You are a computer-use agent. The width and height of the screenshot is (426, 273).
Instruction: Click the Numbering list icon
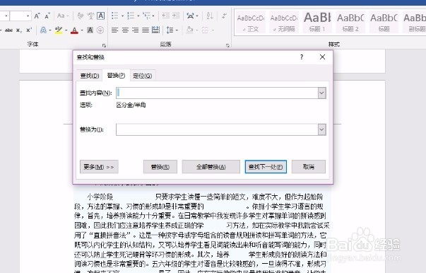[131, 16]
